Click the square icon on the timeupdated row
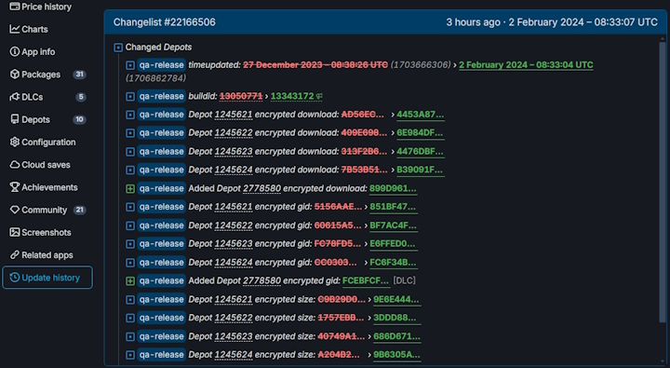Viewport: 670px width, 368px height. [x=130, y=65]
